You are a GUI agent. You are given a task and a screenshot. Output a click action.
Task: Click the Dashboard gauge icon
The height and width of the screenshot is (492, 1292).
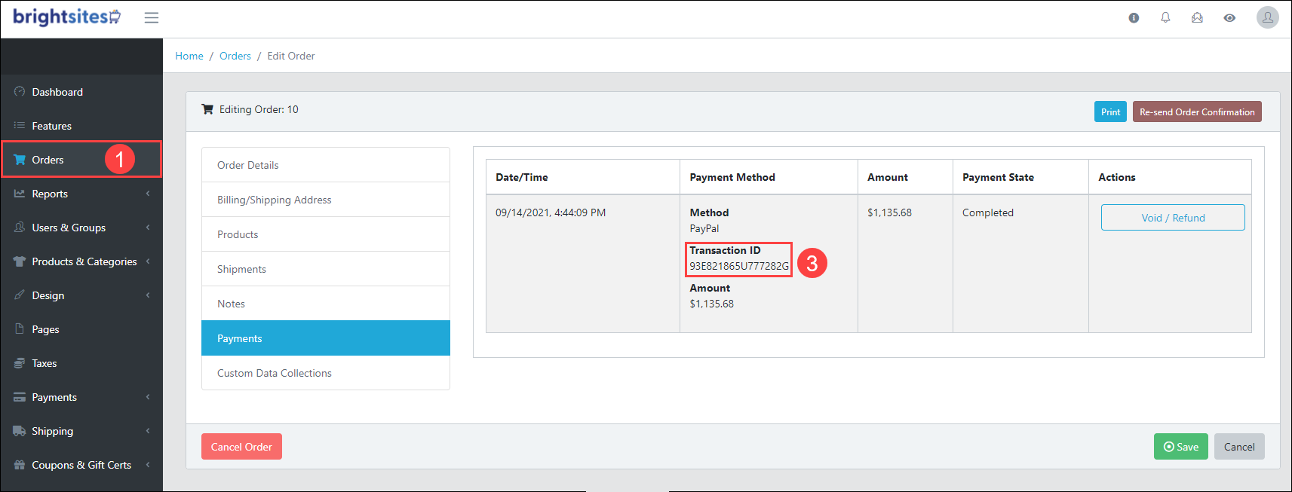(x=20, y=92)
